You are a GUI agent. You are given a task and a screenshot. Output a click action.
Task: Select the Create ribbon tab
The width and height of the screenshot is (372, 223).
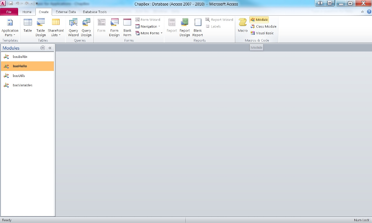coord(44,12)
